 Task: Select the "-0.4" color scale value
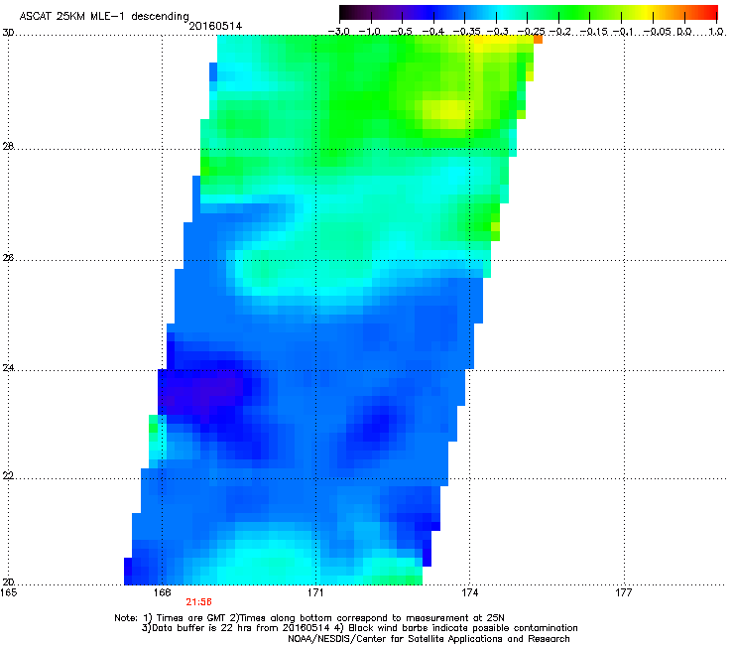tap(433, 32)
